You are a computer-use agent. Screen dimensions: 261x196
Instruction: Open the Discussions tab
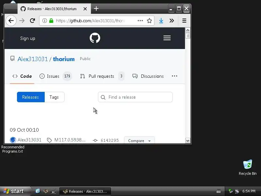(x=148, y=76)
